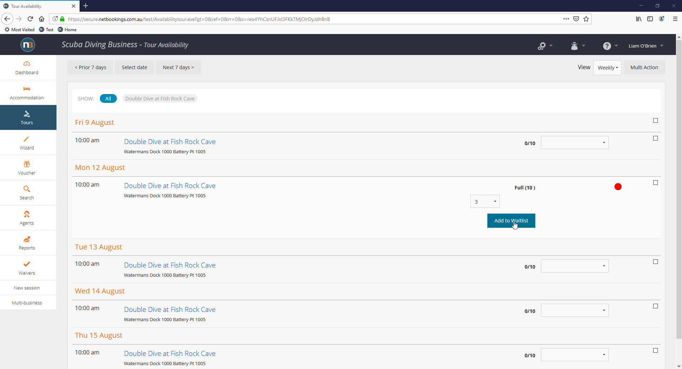The image size is (682, 369).
Task: Open the Reports chart icon
Action: 27,239
